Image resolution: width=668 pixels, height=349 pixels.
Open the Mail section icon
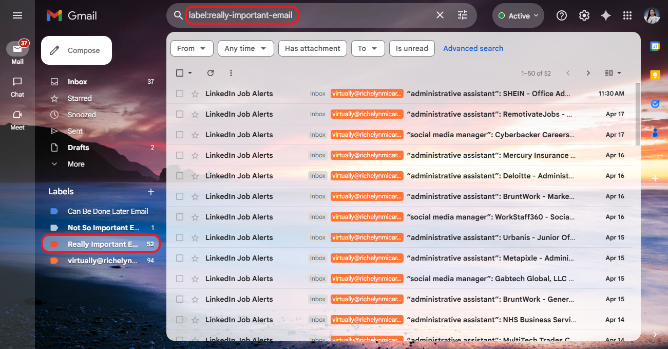click(x=17, y=49)
